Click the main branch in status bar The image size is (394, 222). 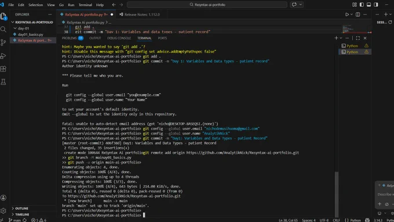(x=15, y=220)
